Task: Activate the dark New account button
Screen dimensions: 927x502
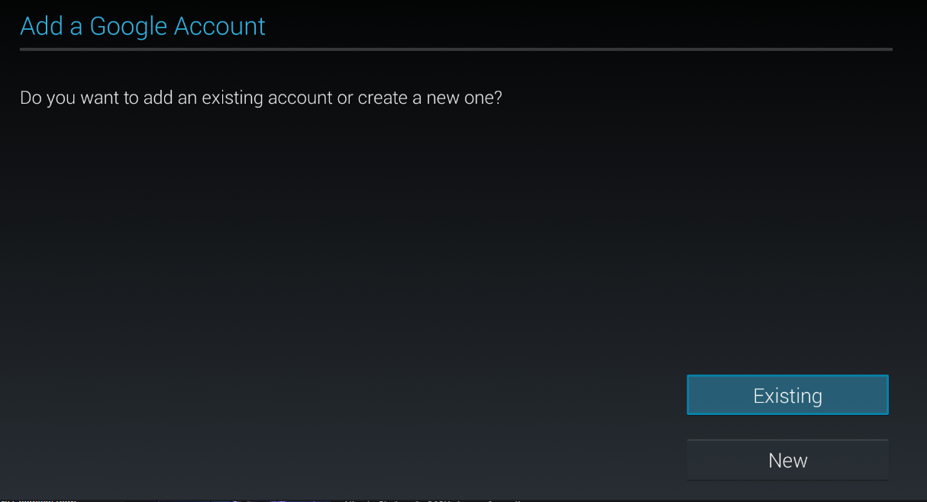Action: [x=787, y=460]
